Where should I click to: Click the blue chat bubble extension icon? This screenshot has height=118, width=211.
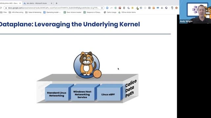coord(158,8)
